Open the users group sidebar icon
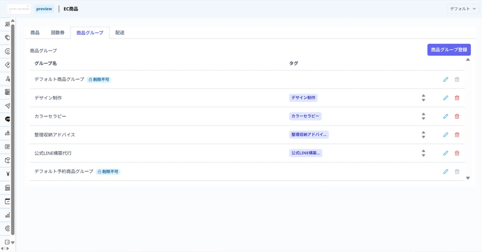 pyautogui.click(x=7, y=24)
